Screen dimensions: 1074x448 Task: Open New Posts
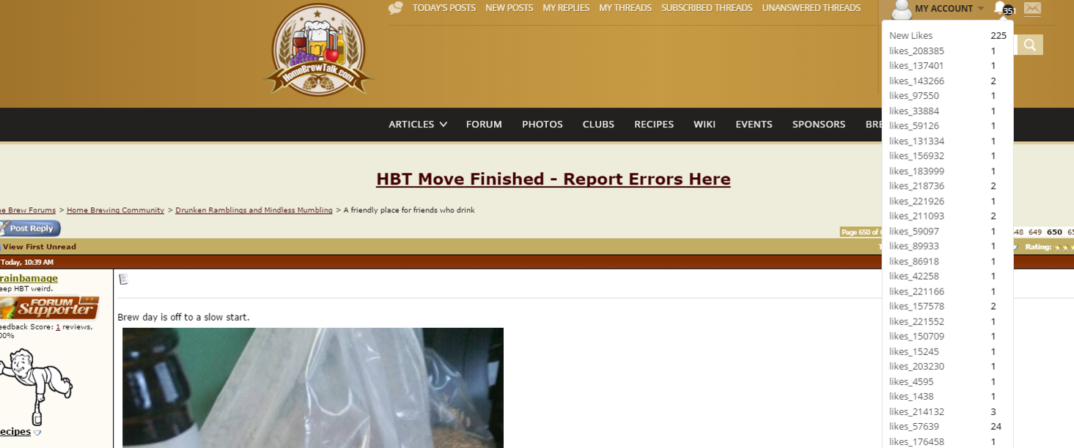(509, 8)
